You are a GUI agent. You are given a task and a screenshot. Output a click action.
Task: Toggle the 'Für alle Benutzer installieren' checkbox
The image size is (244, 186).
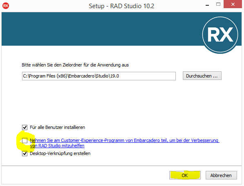pos(24,127)
